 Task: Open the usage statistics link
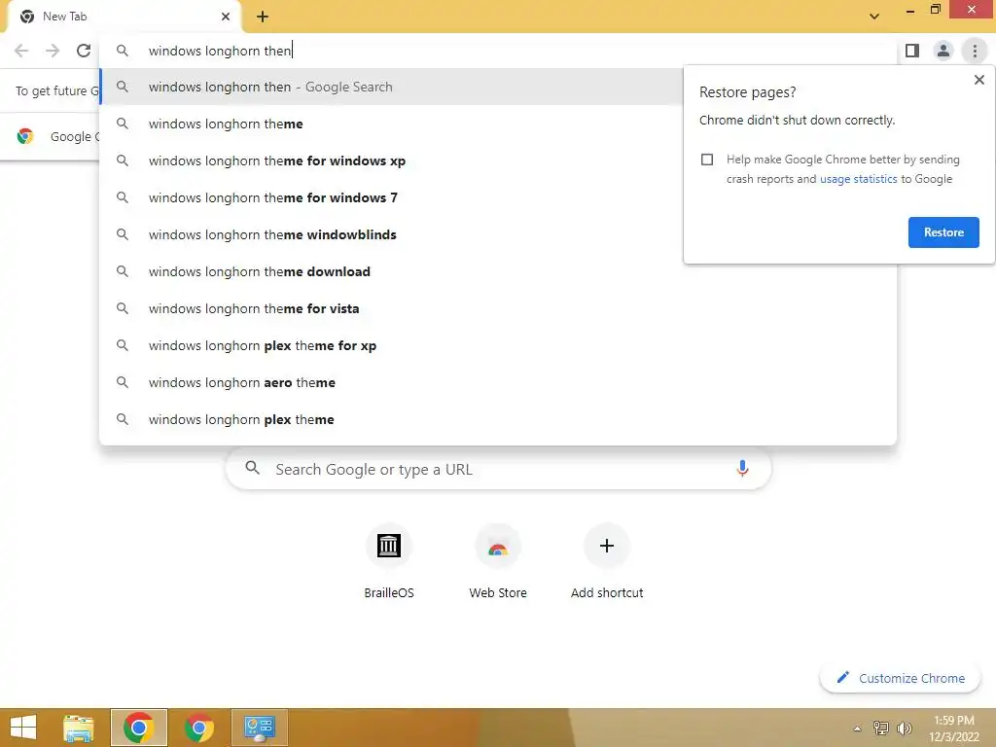pos(858,179)
